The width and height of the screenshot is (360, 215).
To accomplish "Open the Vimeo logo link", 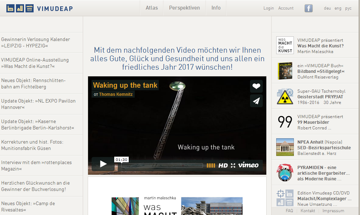I will click(x=248, y=165).
